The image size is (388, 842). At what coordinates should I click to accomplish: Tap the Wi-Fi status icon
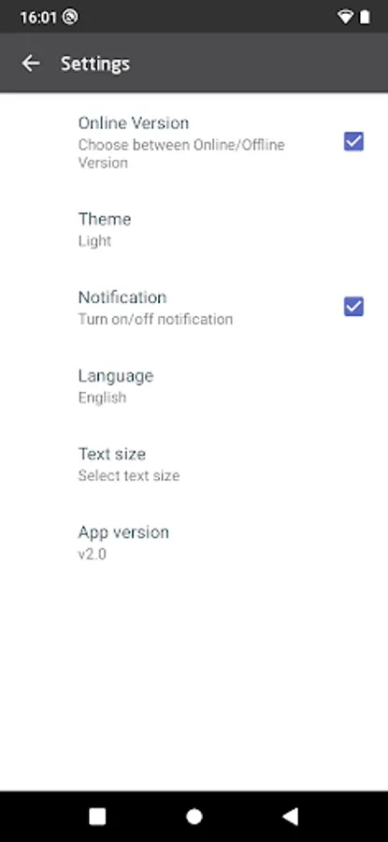[345, 17]
